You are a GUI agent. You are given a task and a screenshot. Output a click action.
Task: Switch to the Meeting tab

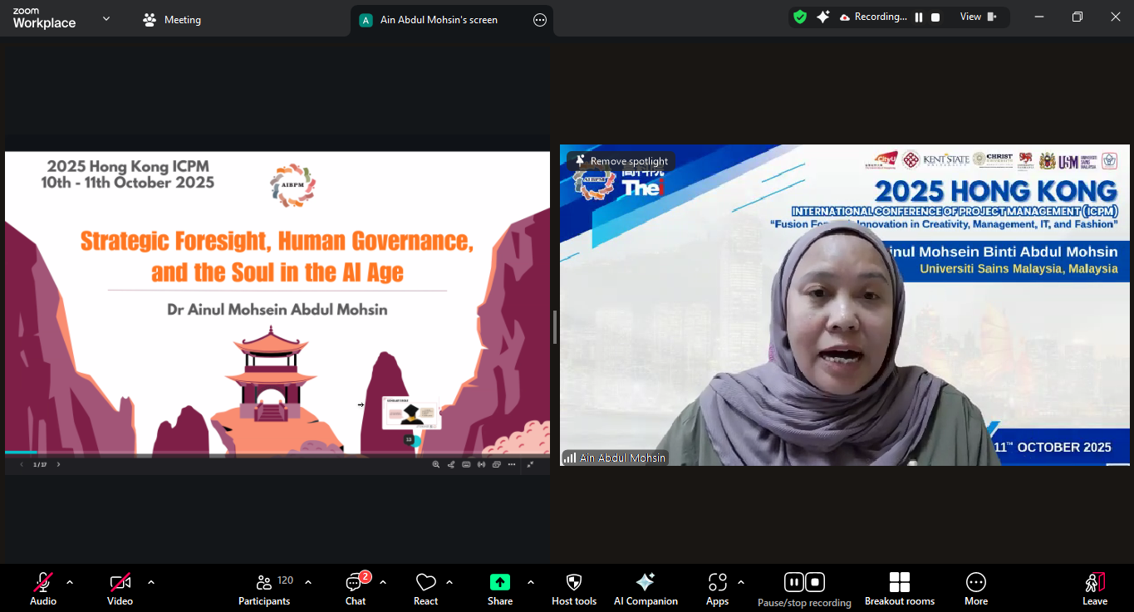pos(172,20)
